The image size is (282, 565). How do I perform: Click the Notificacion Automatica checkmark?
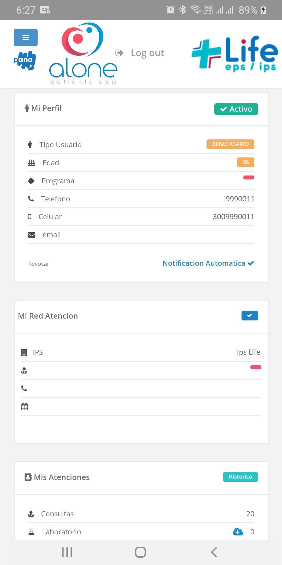click(x=251, y=263)
